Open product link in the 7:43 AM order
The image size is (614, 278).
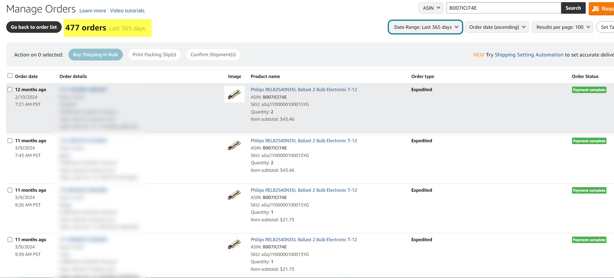click(304, 141)
